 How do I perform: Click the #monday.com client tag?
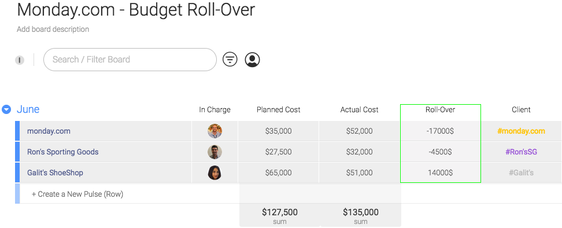pyautogui.click(x=521, y=131)
